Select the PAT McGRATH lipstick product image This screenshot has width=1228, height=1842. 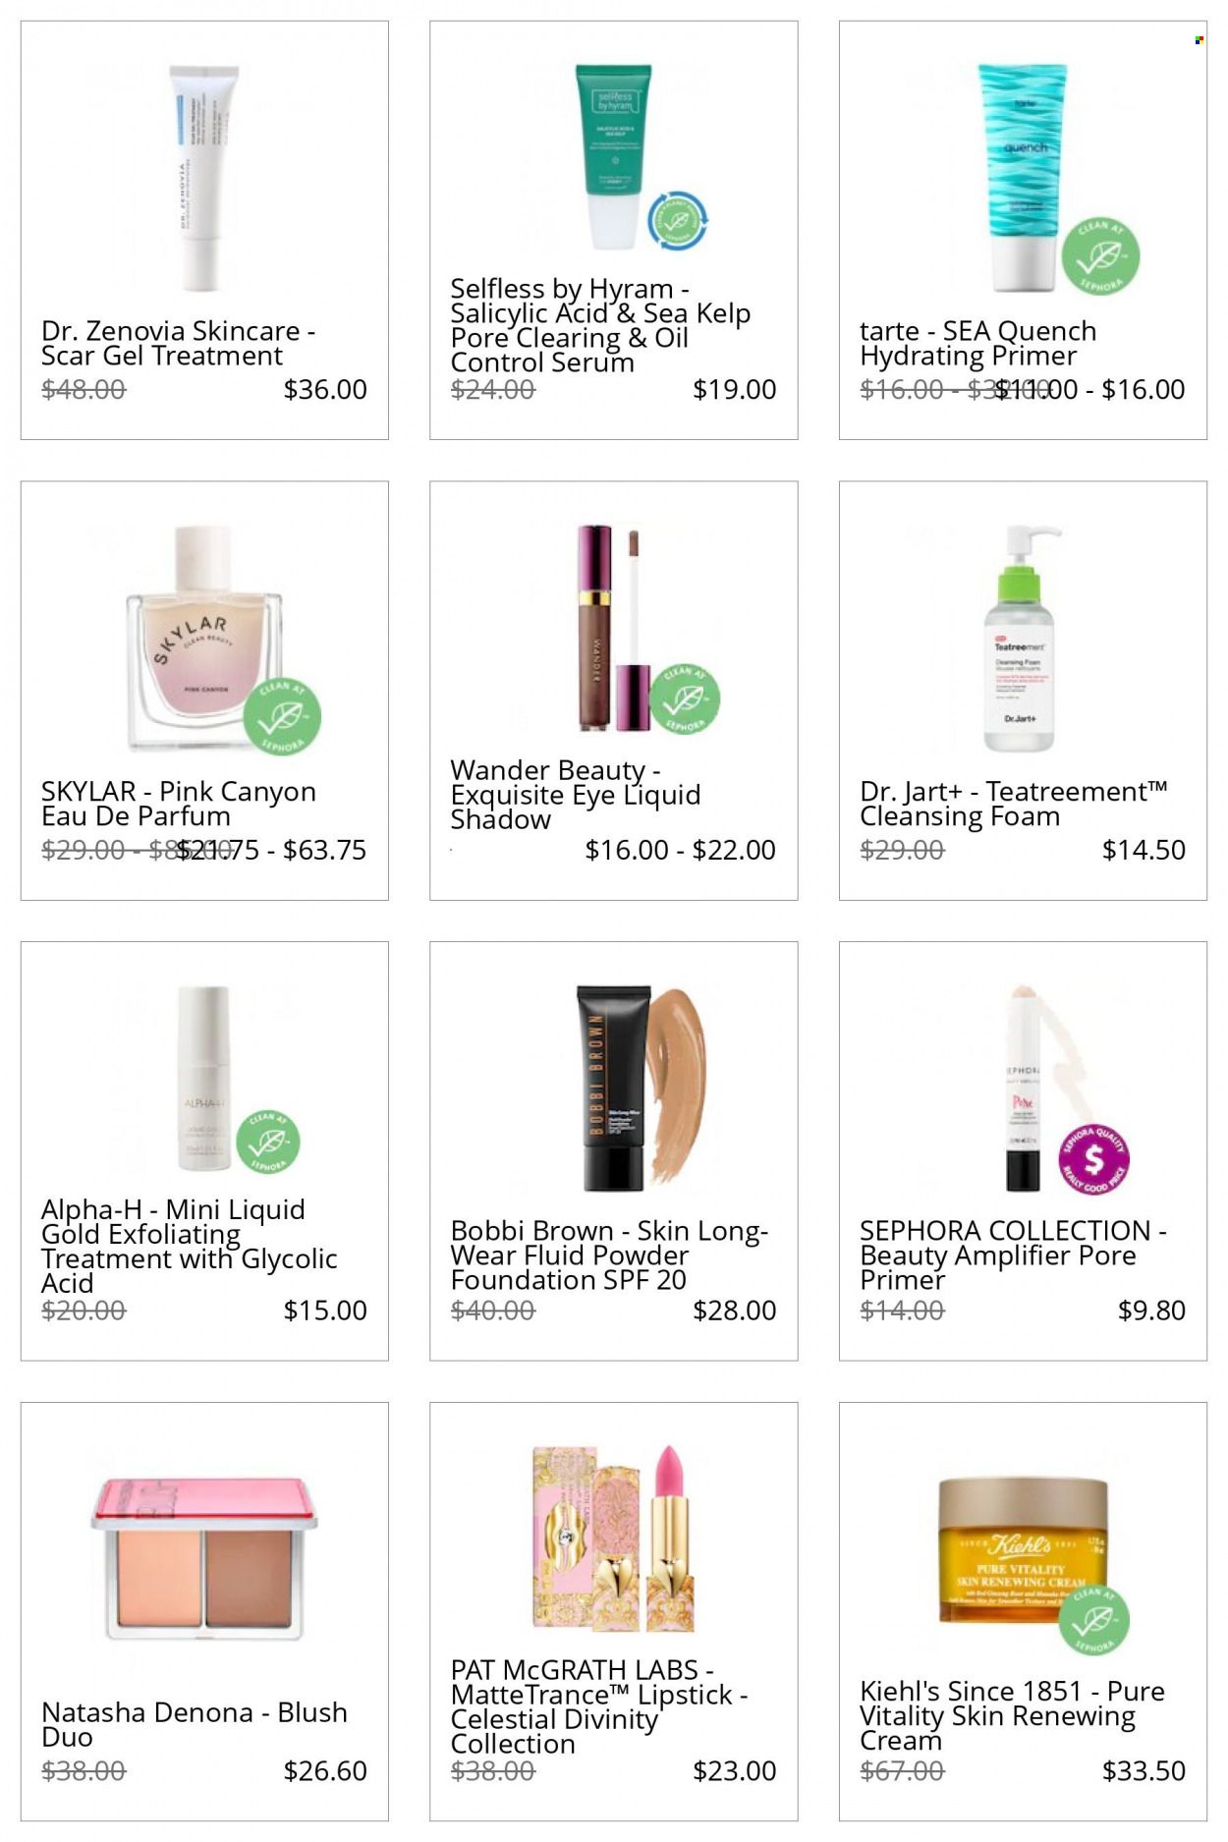pos(614,1536)
